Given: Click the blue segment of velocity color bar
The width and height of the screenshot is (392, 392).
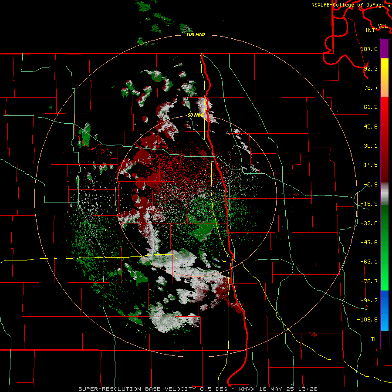Looking at the screenshot, I should pos(385,311).
